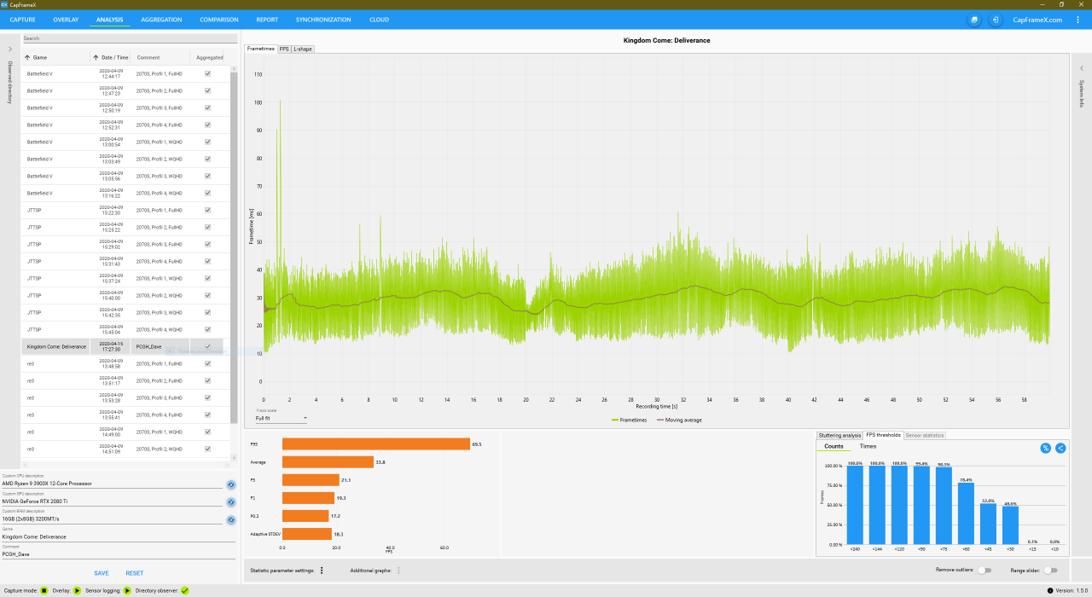1092x597 pixels.
Task: Open the three-dot menu at top right
Action: (1077, 19)
